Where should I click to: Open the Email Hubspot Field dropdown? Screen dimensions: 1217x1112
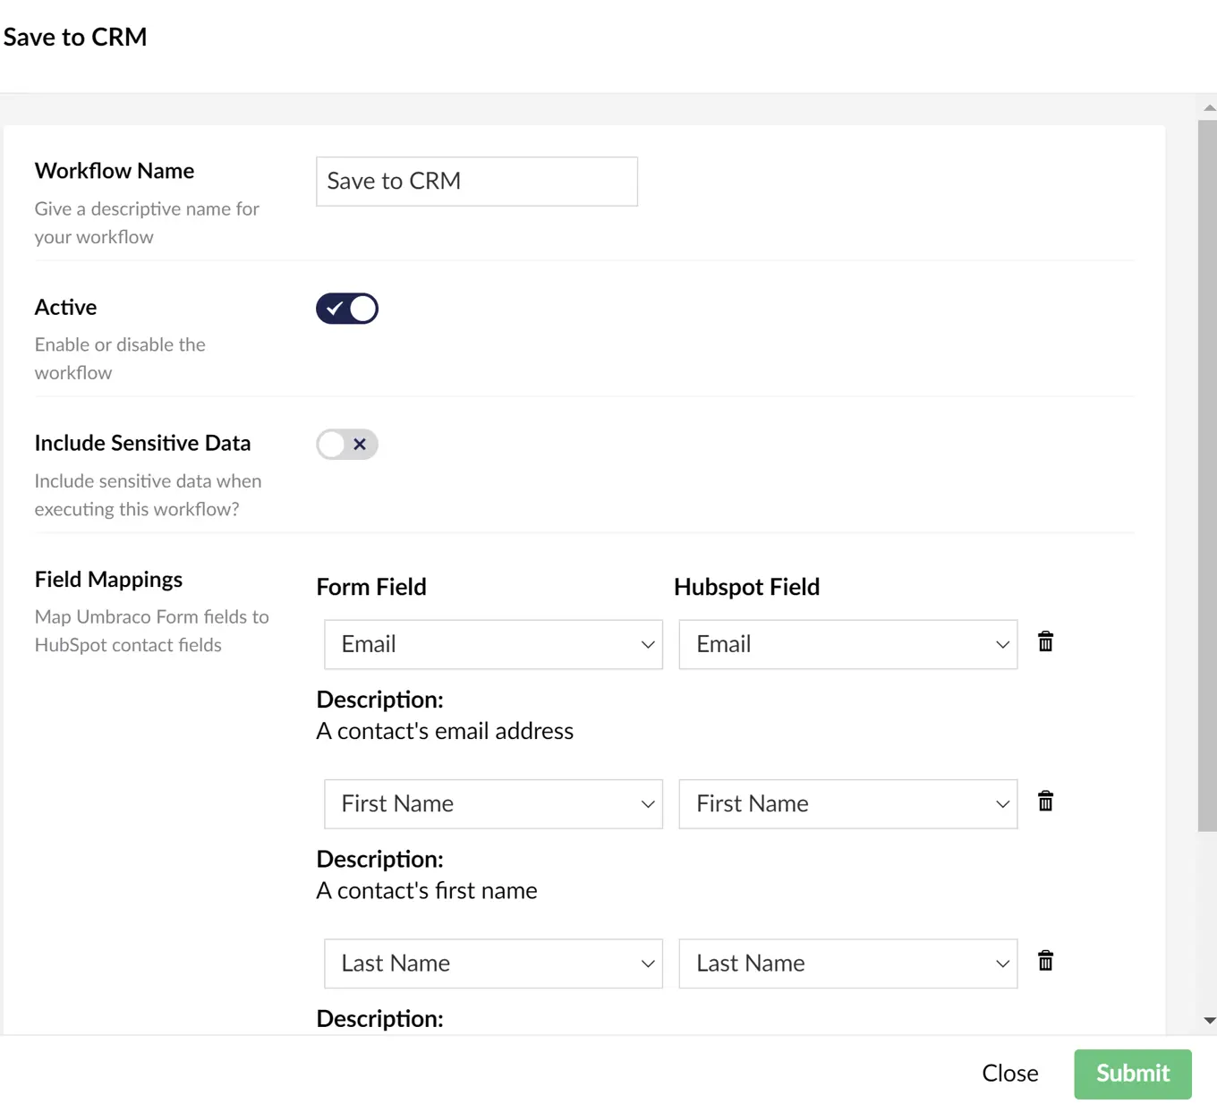click(847, 644)
